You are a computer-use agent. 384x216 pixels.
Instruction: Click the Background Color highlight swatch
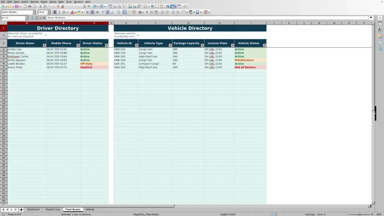click(79, 12)
